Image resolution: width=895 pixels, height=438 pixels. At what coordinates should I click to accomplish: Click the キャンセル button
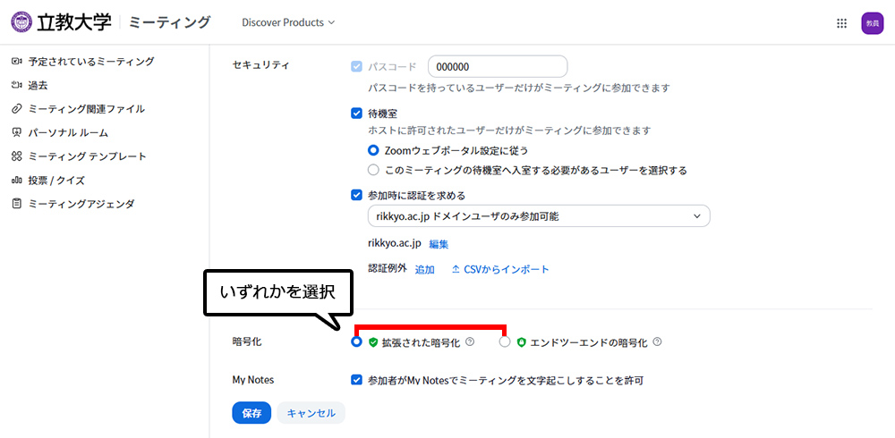click(x=311, y=413)
